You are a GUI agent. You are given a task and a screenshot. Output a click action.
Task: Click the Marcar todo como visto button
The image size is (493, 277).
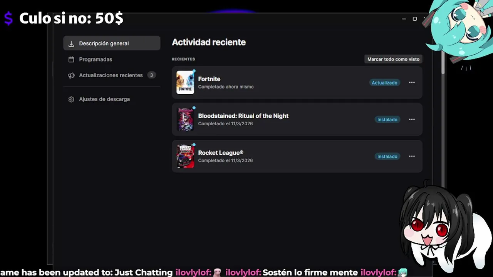pyautogui.click(x=393, y=59)
